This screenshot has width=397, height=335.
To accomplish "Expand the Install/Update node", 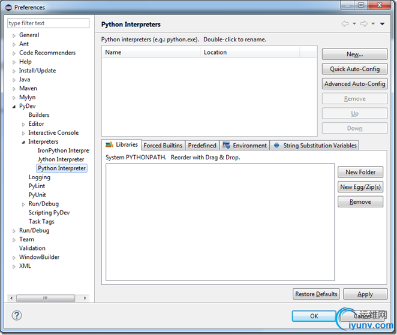I will pos(14,71).
